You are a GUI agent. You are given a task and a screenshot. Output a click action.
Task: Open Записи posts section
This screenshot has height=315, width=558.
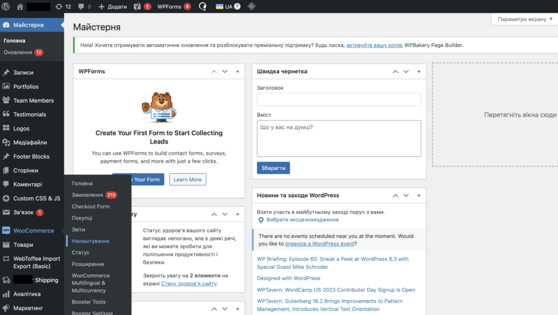[23, 73]
